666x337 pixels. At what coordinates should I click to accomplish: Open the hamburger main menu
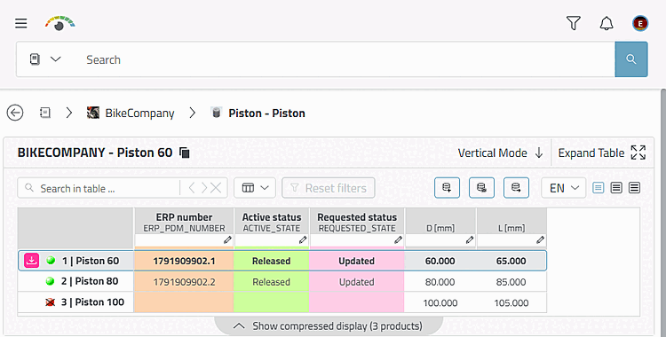click(x=21, y=23)
